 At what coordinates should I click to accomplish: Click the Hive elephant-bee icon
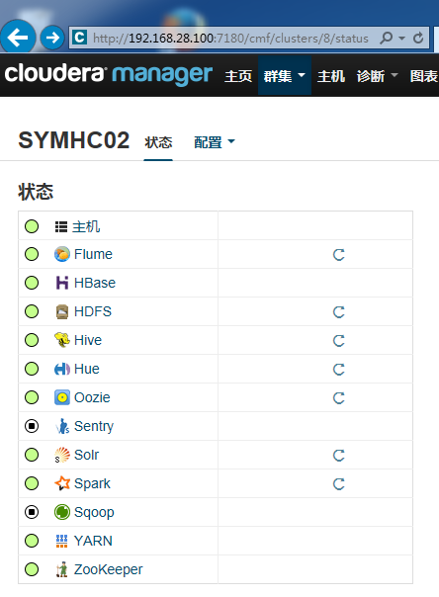point(62,340)
